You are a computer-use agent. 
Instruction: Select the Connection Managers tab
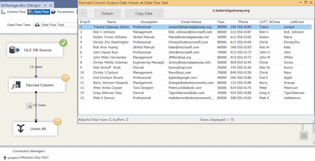(29, 151)
